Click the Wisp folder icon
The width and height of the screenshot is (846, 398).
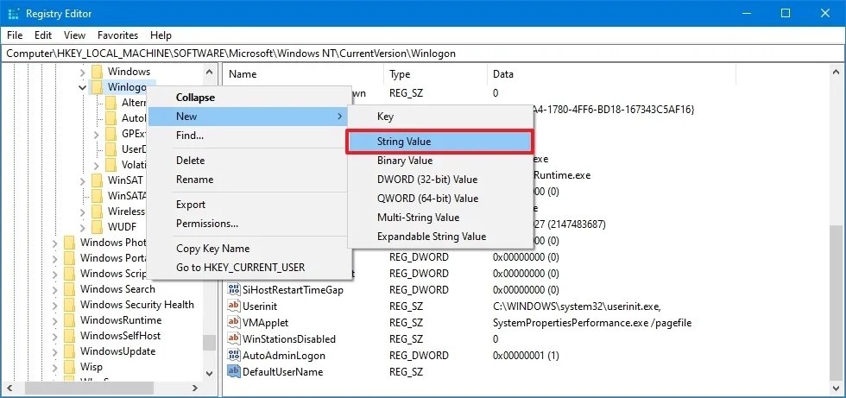(70, 367)
